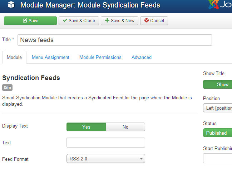Click the Start Publishing date field
The width and height of the screenshot is (232, 169).
(217, 158)
